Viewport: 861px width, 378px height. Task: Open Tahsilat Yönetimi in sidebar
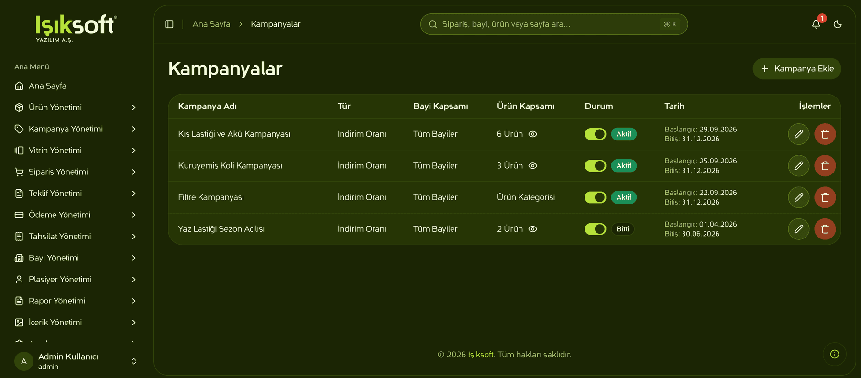[x=76, y=237]
